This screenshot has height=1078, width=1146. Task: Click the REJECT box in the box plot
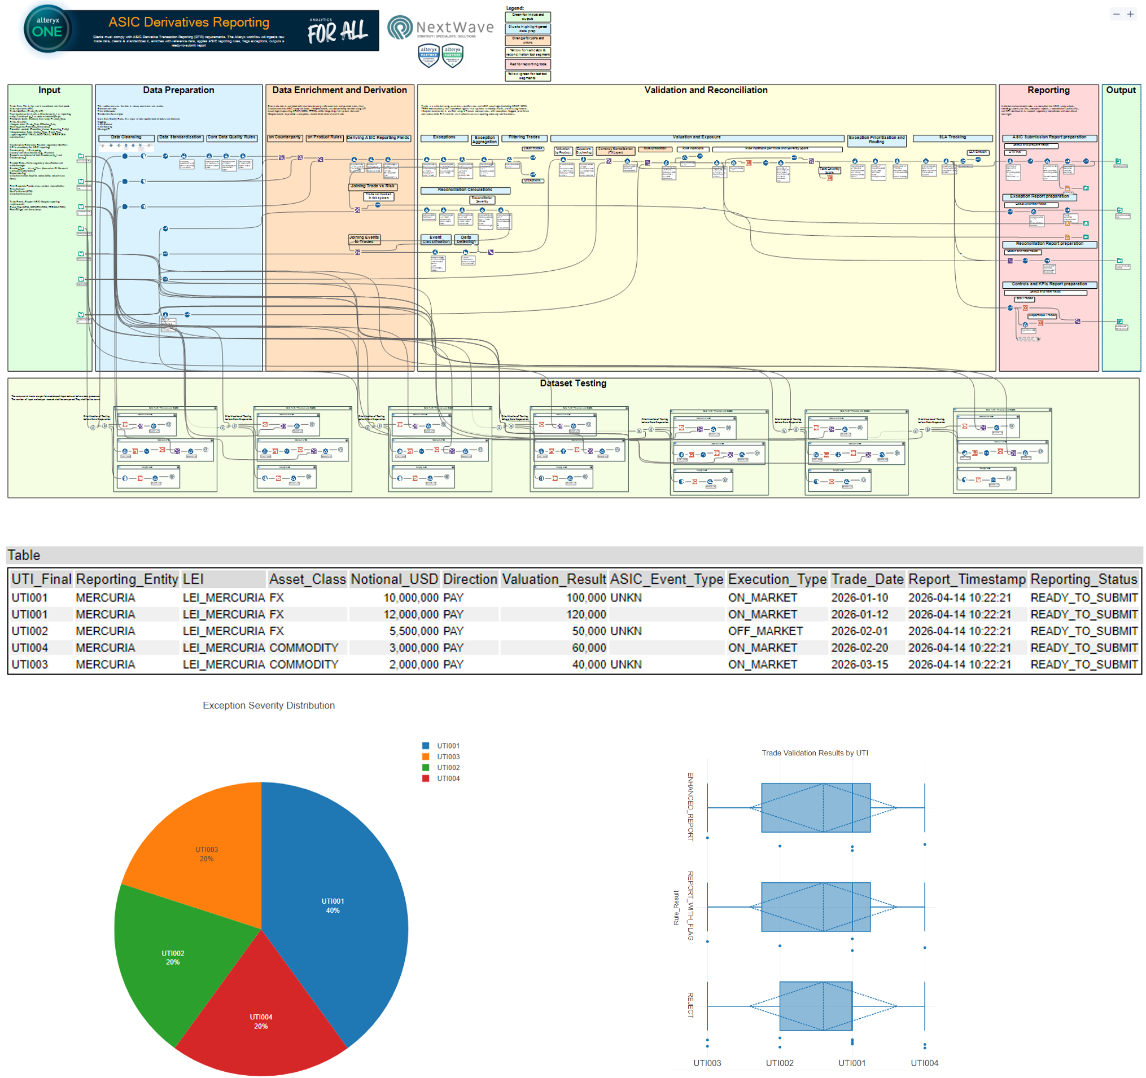pyautogui.click(x=816, y=1006)
